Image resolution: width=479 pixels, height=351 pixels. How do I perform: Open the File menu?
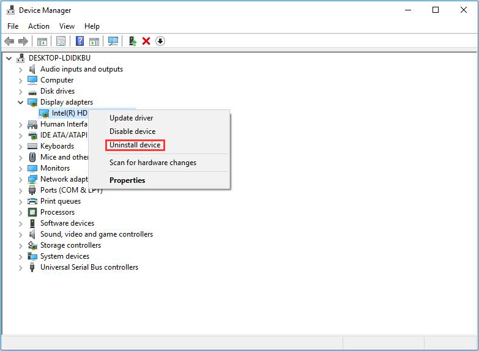13,26
